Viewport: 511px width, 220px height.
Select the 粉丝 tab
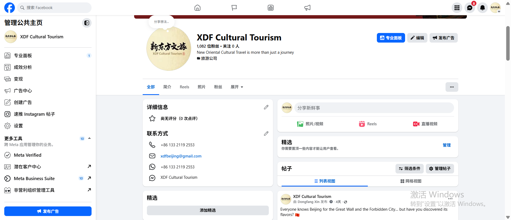tap(218, 87)
